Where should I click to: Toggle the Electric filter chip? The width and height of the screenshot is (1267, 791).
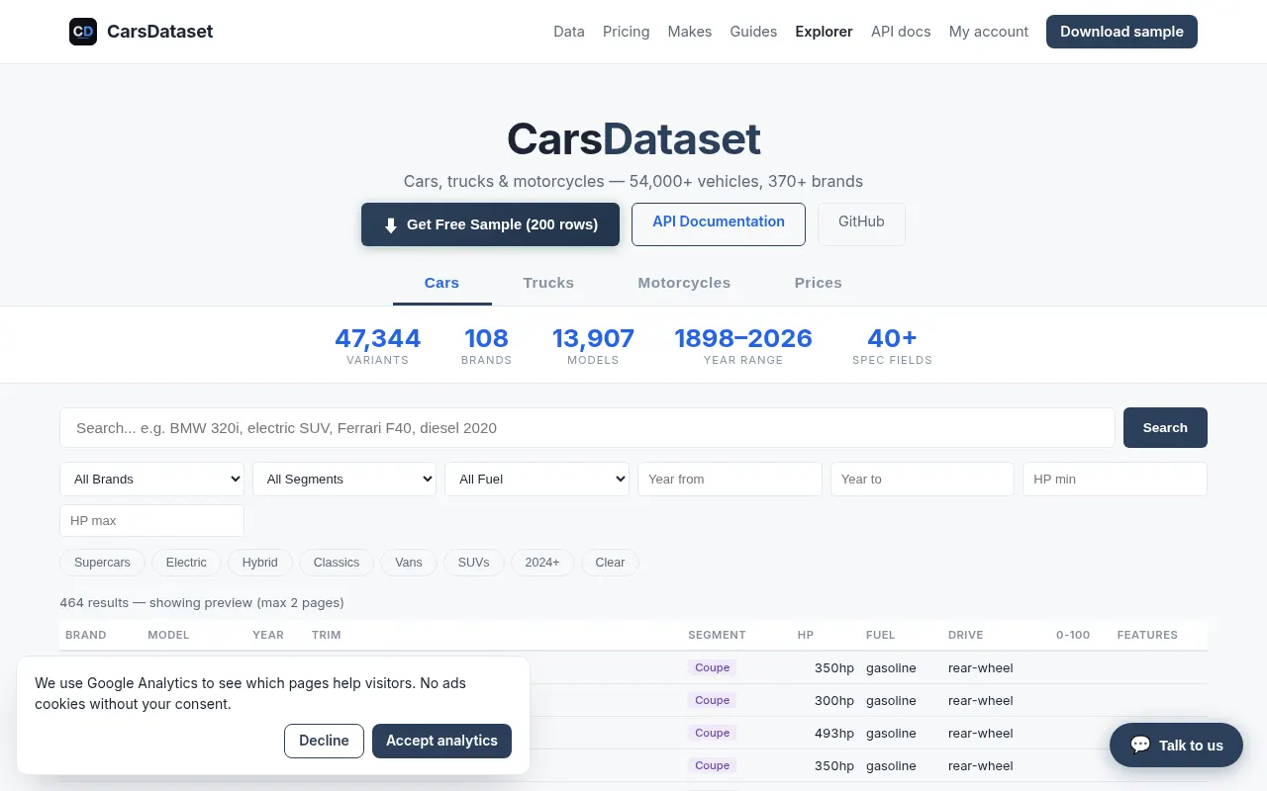186,563
